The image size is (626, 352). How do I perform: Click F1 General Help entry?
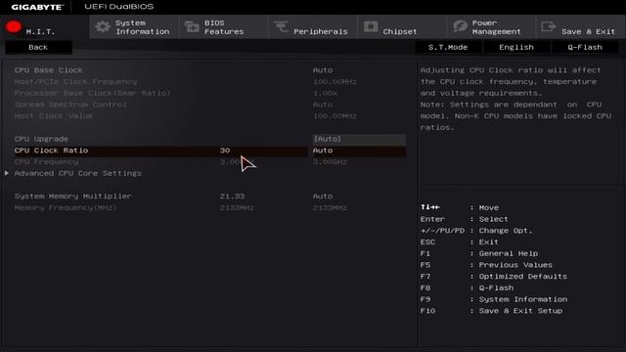click(x=479, y=253)
